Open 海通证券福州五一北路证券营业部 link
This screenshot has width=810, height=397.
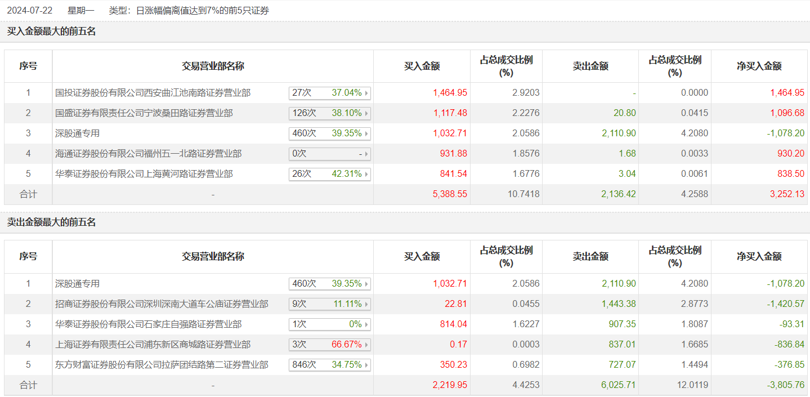[149, 154]
